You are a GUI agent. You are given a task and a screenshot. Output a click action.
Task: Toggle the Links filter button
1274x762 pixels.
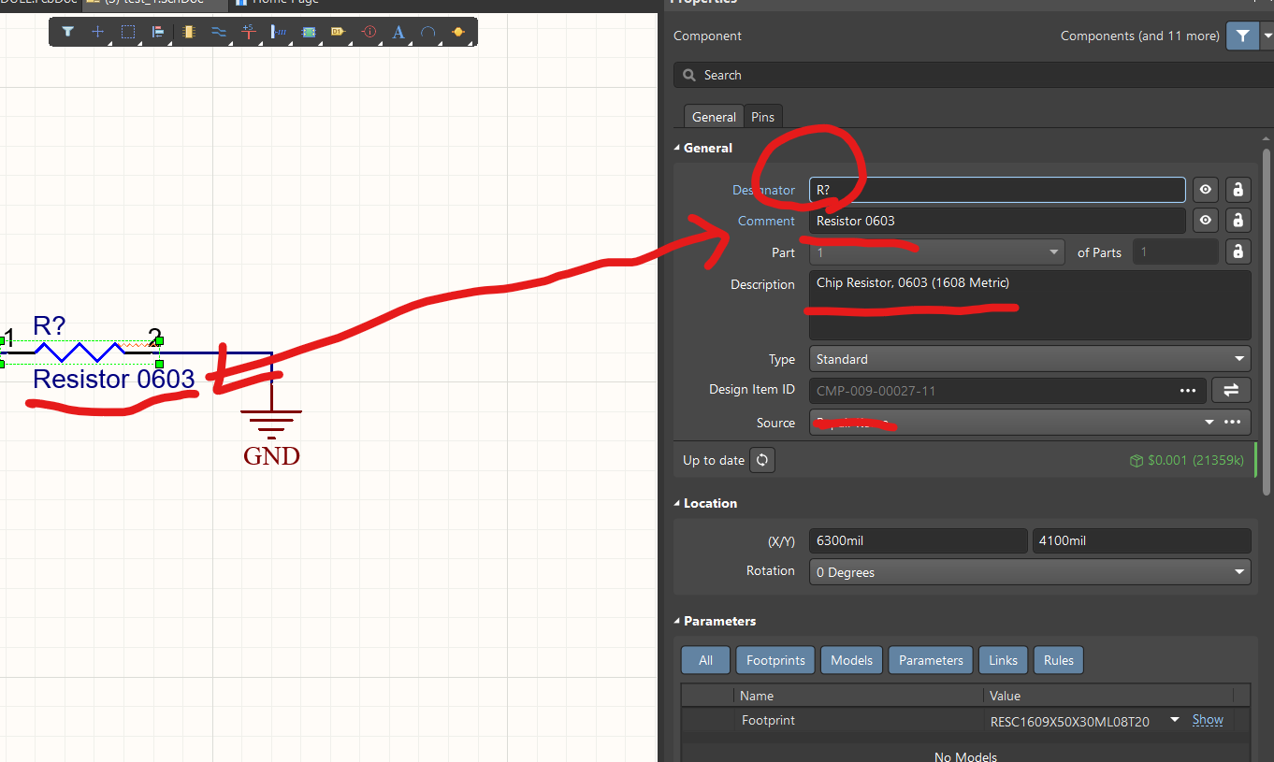[1003, 660]
